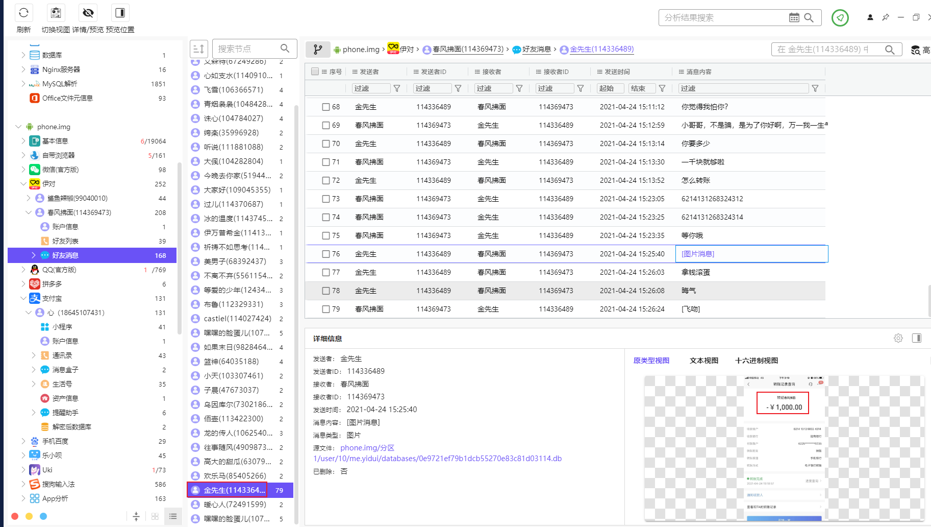Screen dimensions: 931x527
Task: Expand the MySQL解析 tree node
Action: 23,84
